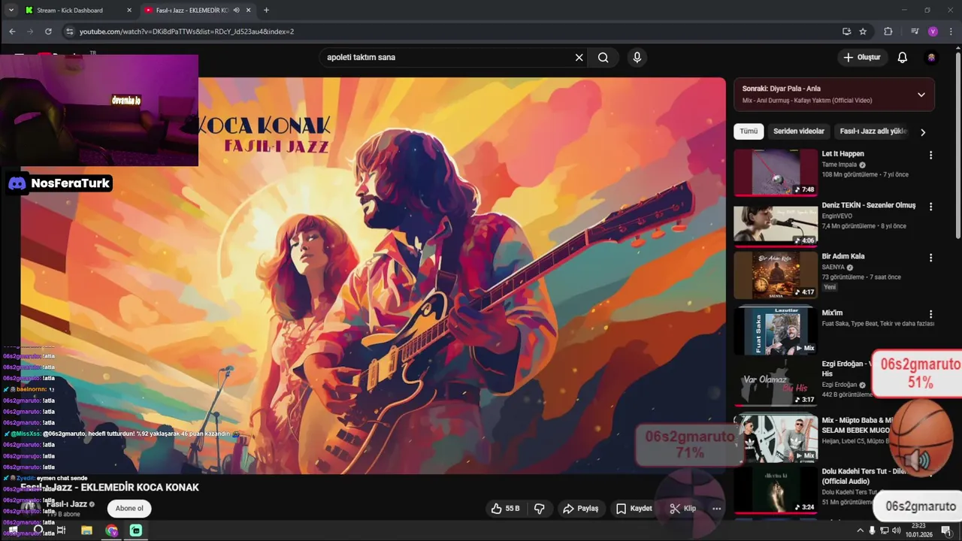Image resolution: width=962 pixels, height=541 pixels.
Task: Open a new browser tab with plus
Action: [266, 11]
